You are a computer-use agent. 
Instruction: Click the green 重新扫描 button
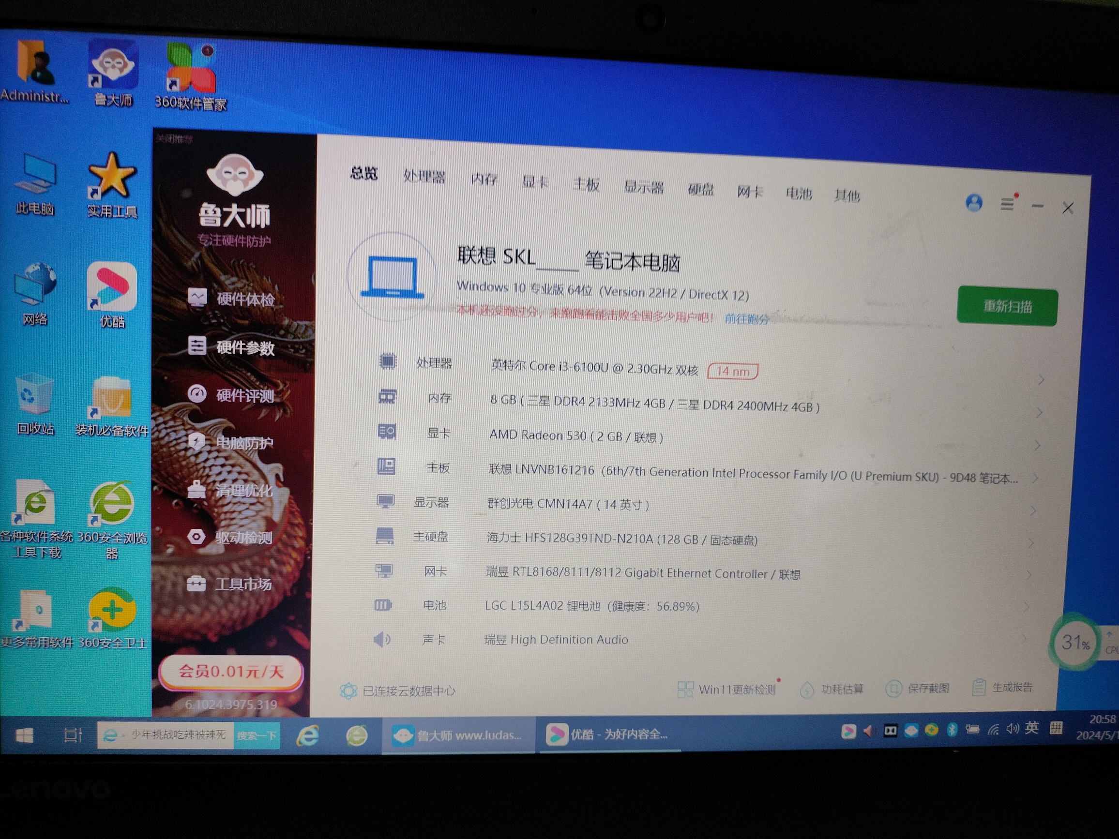[x=1007, y=306]
